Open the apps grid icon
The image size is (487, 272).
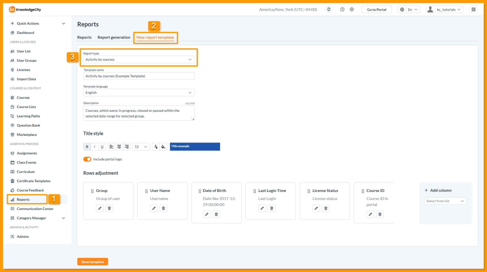click(473, 10)
